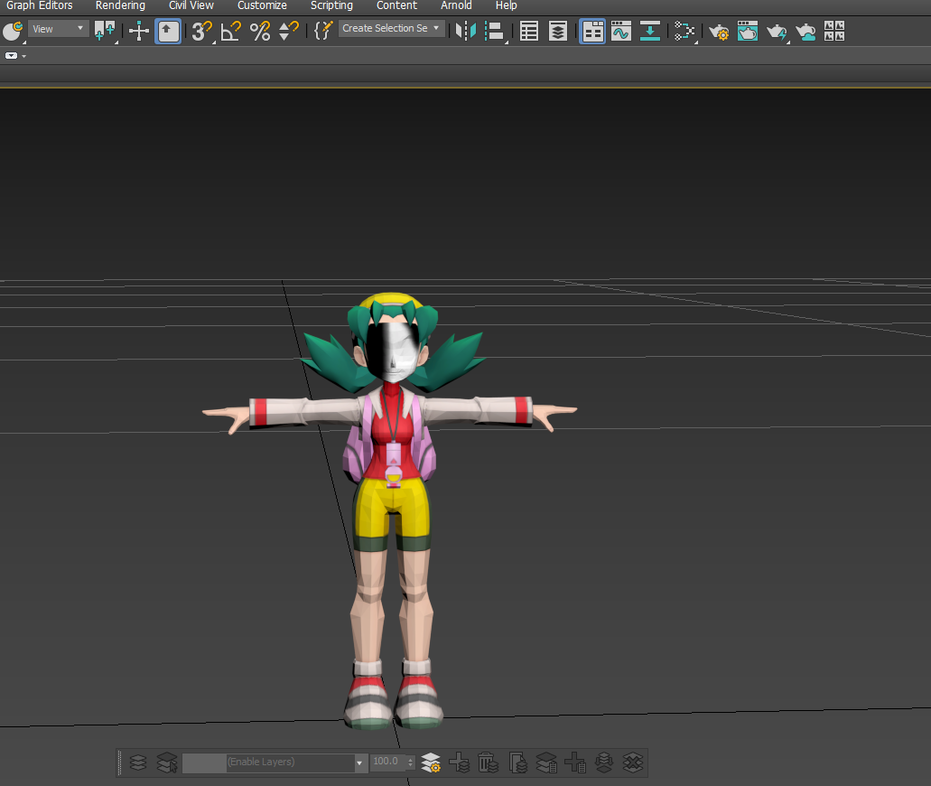This screenshot has width=931, height=786.
Task: Click the layers icon with X mark
Action: point(633,763)
